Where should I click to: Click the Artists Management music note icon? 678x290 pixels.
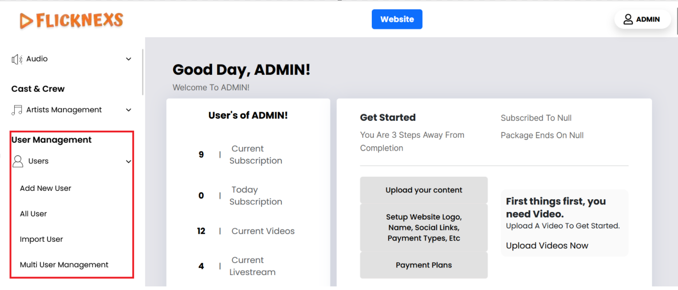[17, 110]
